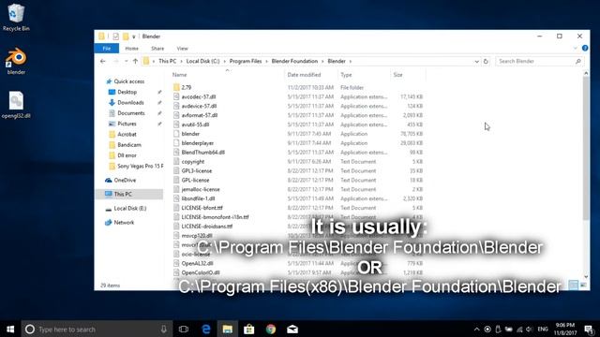Image resolution: width=600 pixels, height=337 pixels.
Task: Select the blenderplayer application file
Action: pos(198,143)
